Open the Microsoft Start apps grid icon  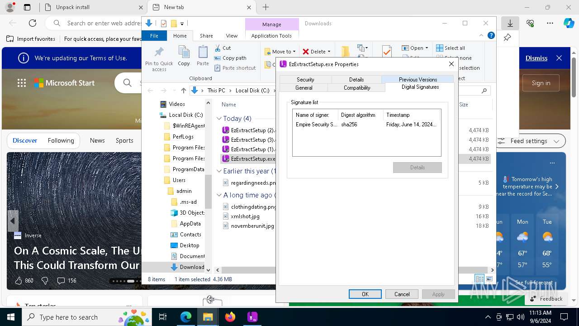[x=22, y=83]
